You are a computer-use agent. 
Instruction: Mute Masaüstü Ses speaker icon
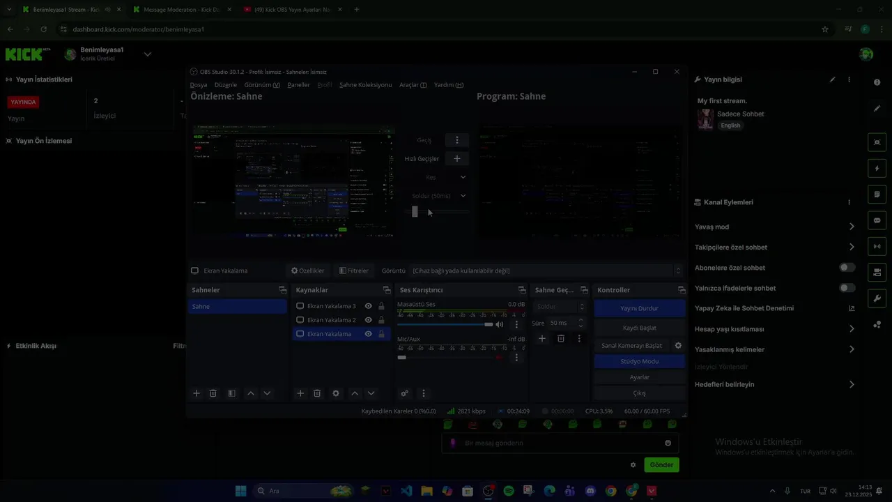(x=499, y=324)
